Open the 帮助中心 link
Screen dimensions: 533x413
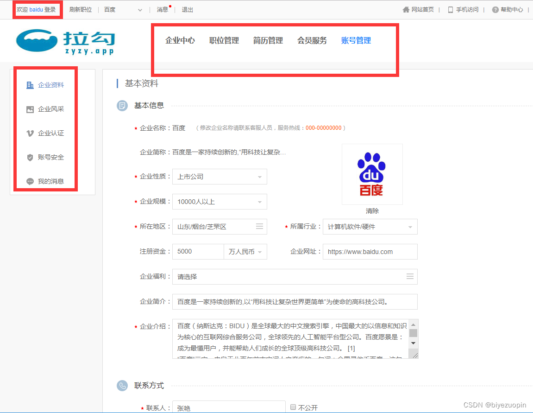click(x=512, y=10)
